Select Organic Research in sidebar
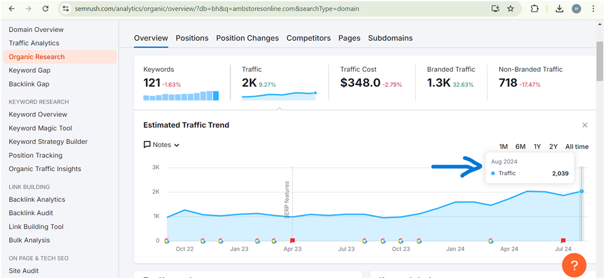The height and width of the screenshot is (279, 605). coord(60,57)
